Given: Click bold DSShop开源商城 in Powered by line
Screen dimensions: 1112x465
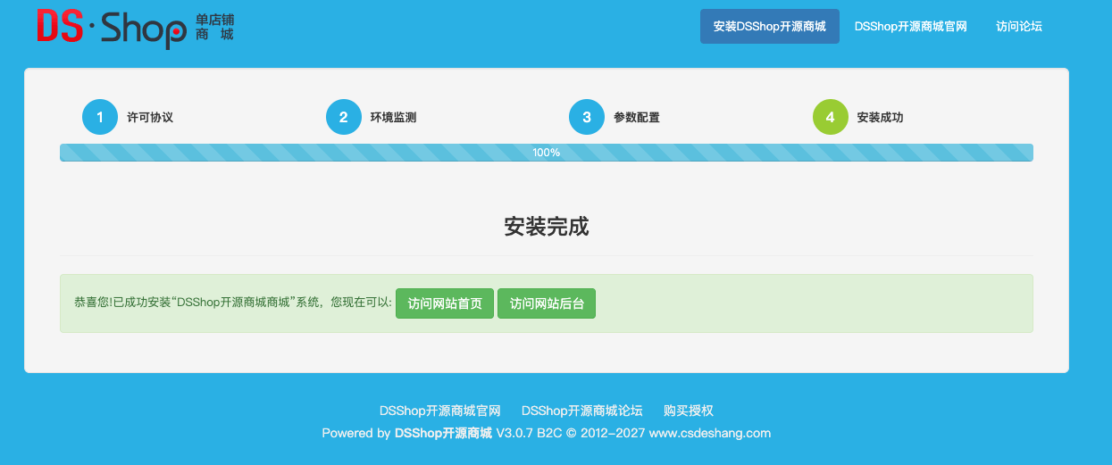Looking at the screenshot, I should coord(443,433).
